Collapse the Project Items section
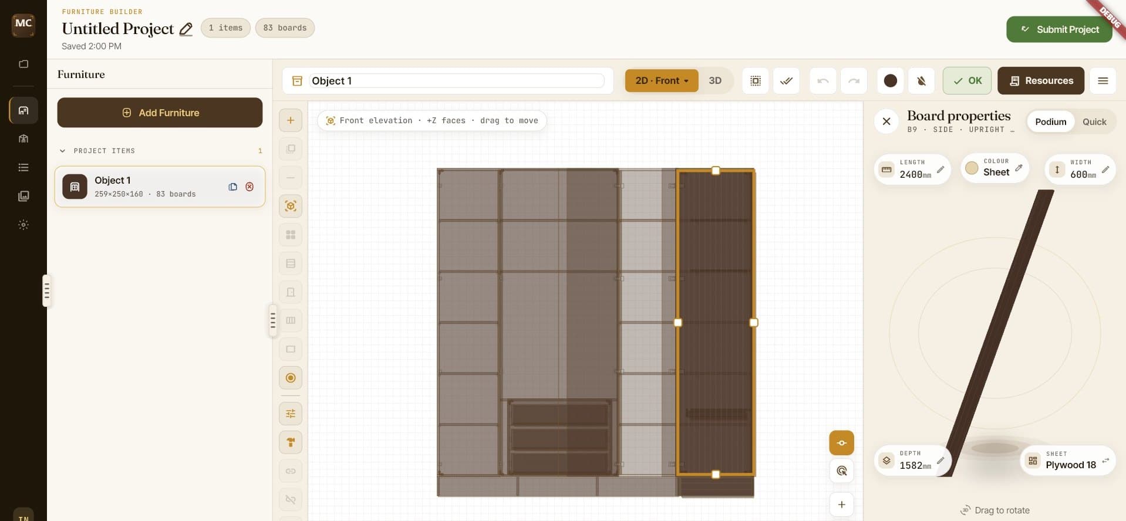Screen dimensions: 1126x521 pyautogui.click(x=63, y=151)
